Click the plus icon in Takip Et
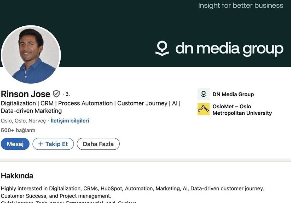The height and width of the screenshot is (203, 291). pos(41,144)
